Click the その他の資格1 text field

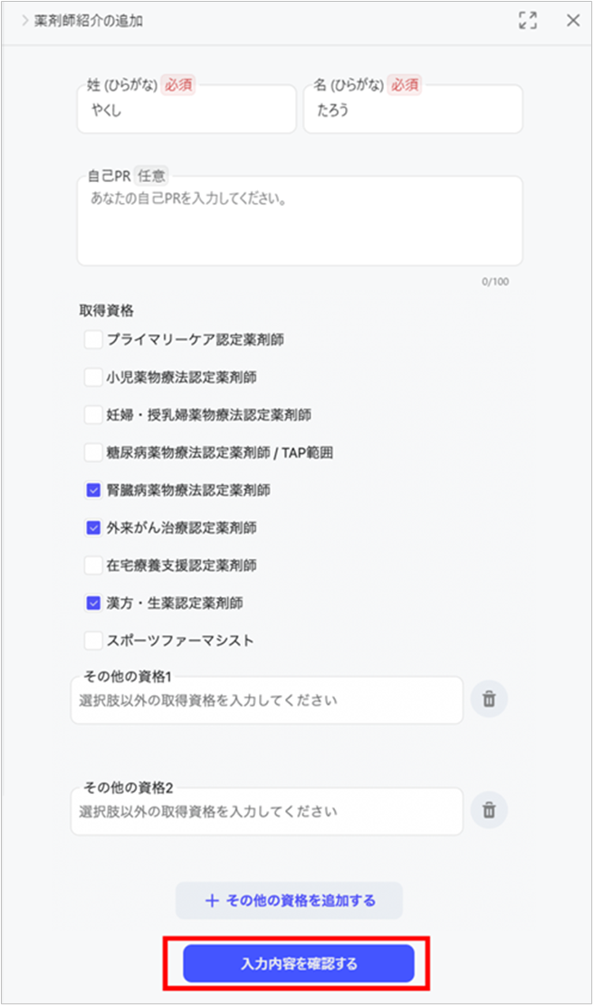[267, 701]
